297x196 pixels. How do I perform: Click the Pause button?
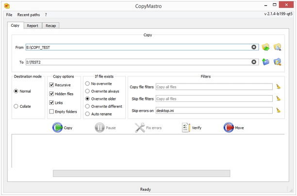pyautogui.click(x=105, y=128)
